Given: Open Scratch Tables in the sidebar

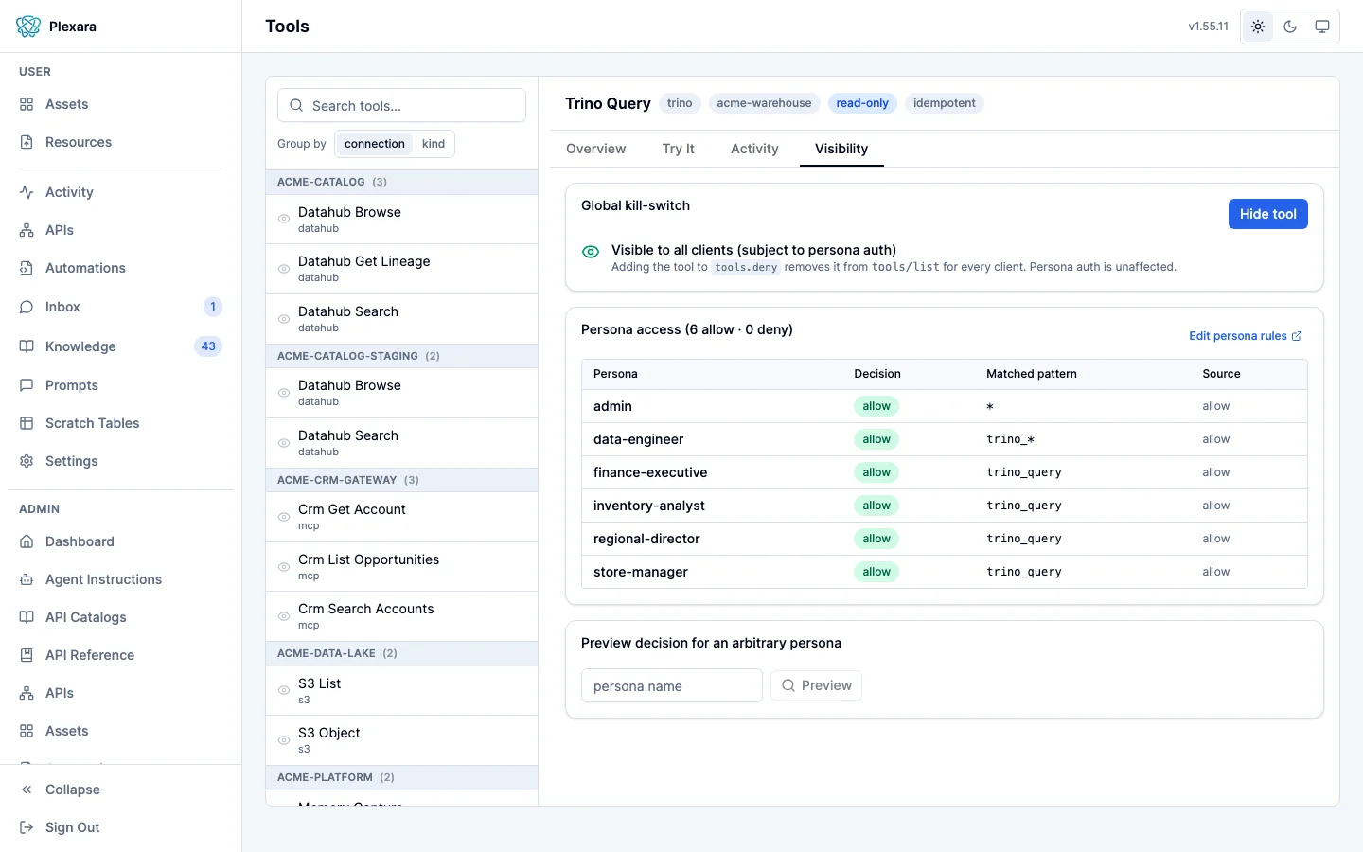Looking at the screenshot, I should [x=120, y=423].
